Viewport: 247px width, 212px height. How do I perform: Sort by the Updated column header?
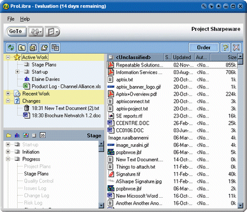(183, 57)
